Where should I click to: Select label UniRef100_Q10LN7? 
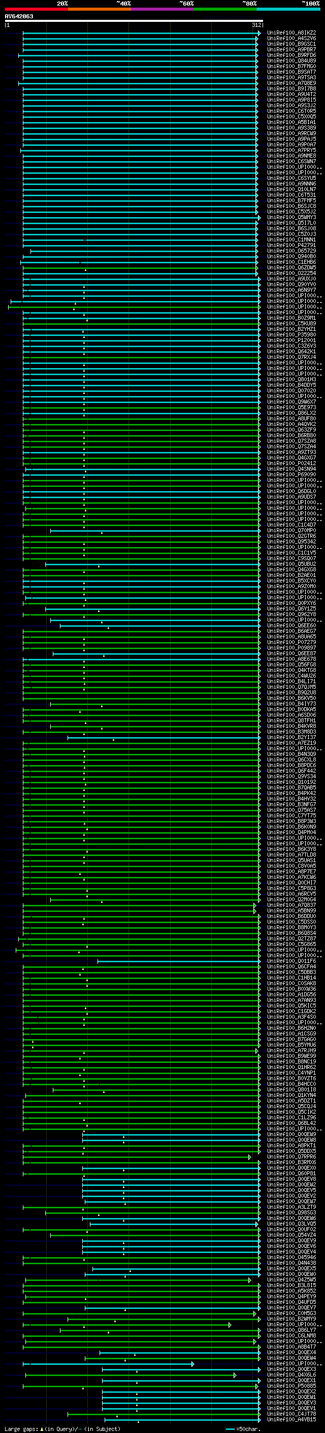click(x=291, y=189)
